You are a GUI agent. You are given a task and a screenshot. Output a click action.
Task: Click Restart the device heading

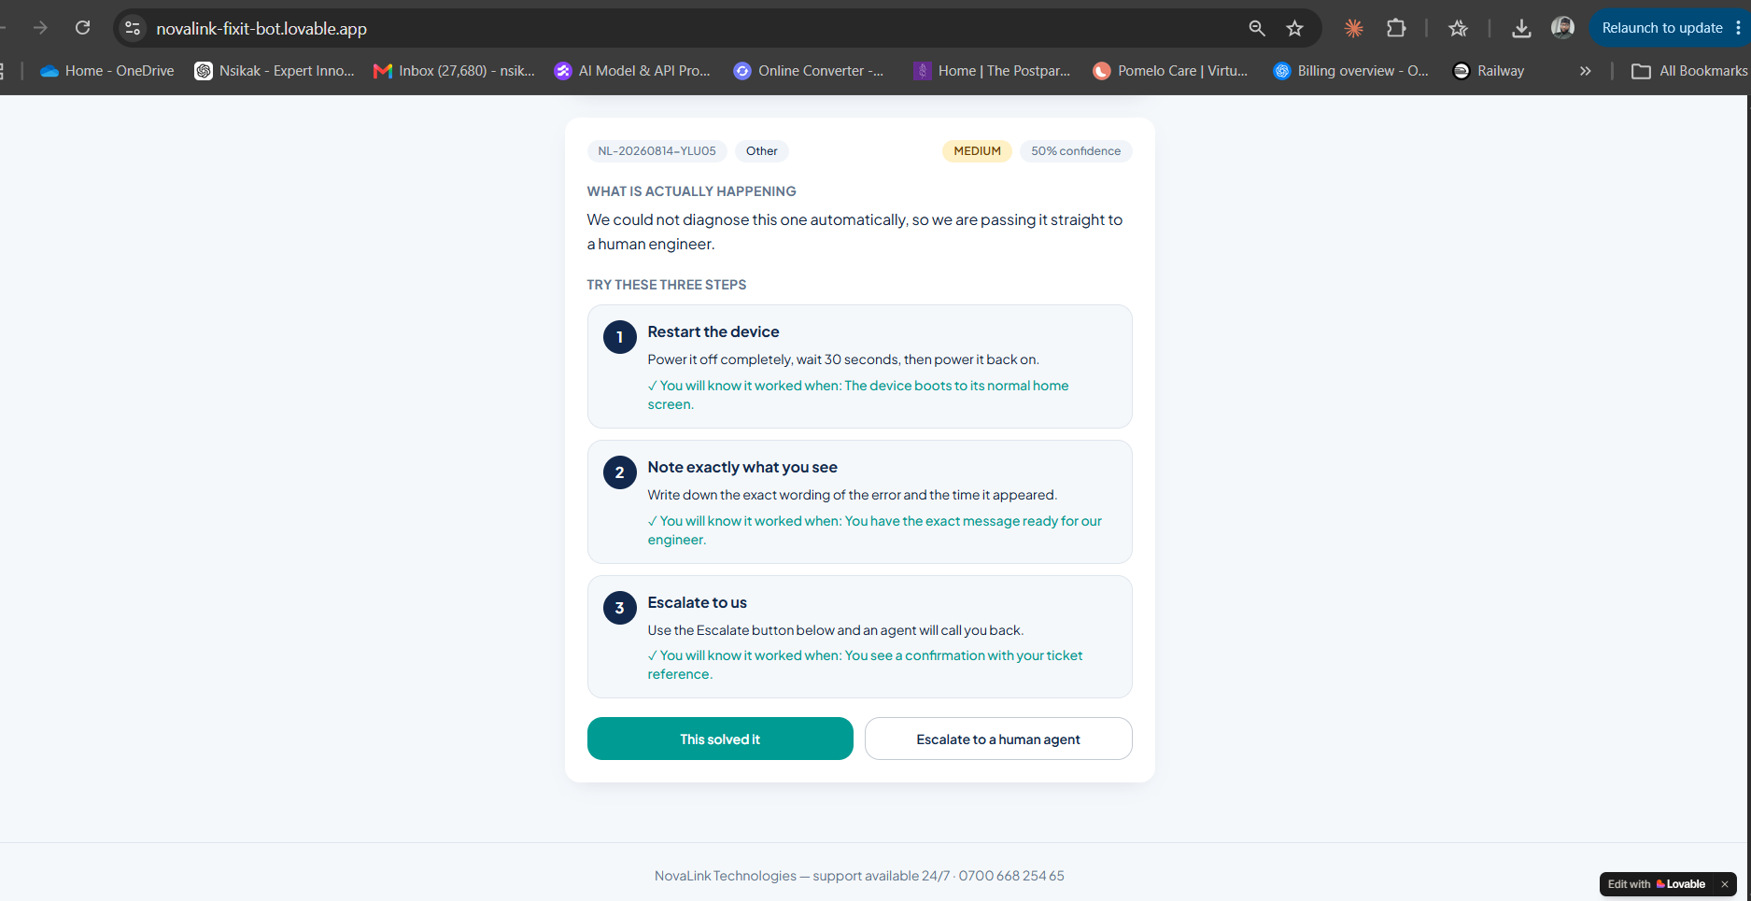pos(713,331)
